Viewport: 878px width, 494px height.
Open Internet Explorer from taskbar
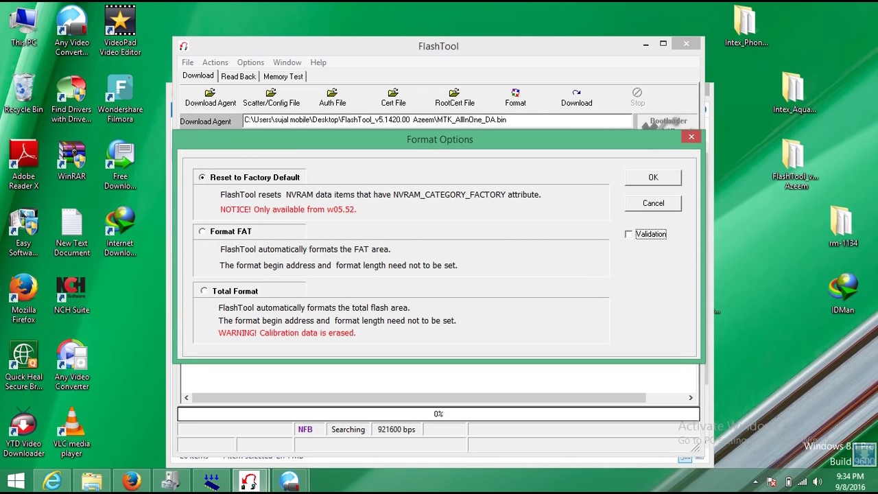(x=52, y=481)
